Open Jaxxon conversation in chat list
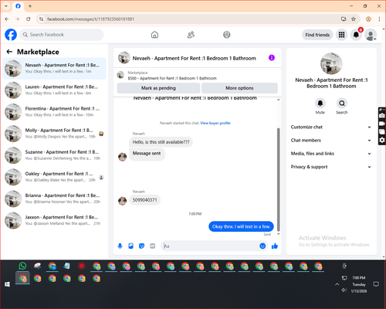Viewport: 386px width, 309px height. click(54, 220)
